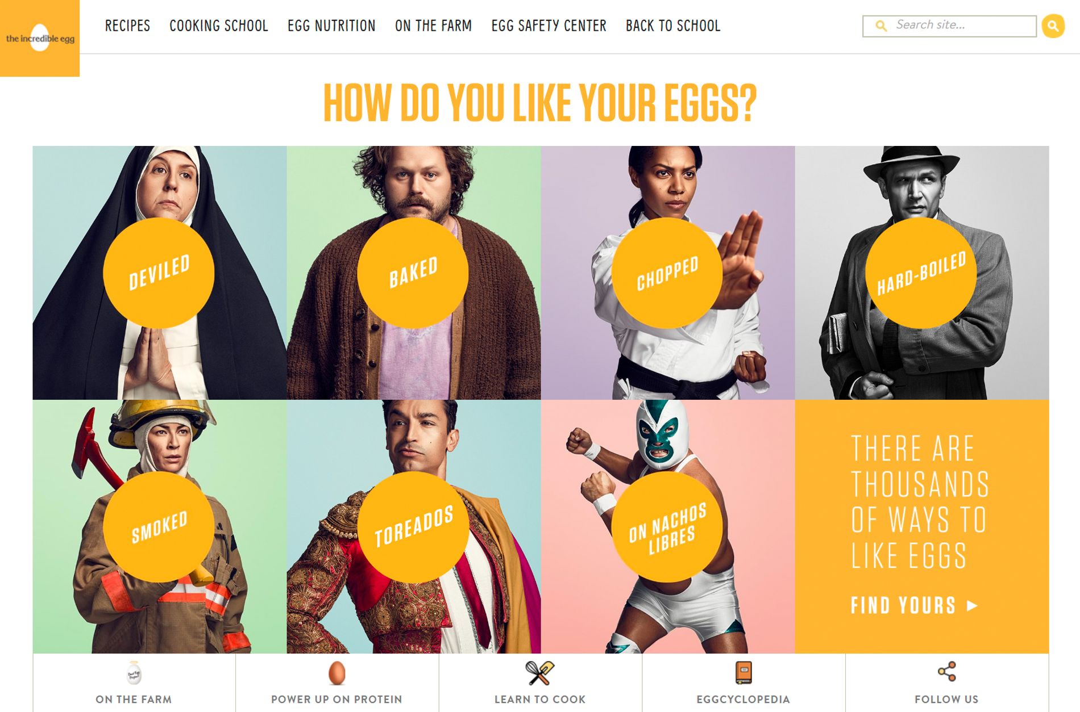Image resolution: width=1080 pixels, height=712 pixels.
Task: Click the yellow search button icon
Action: tap(1053, 26)
